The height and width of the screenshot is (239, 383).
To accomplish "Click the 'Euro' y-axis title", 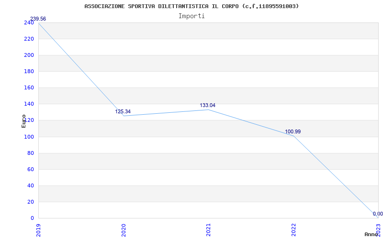I will pos(23,121).
